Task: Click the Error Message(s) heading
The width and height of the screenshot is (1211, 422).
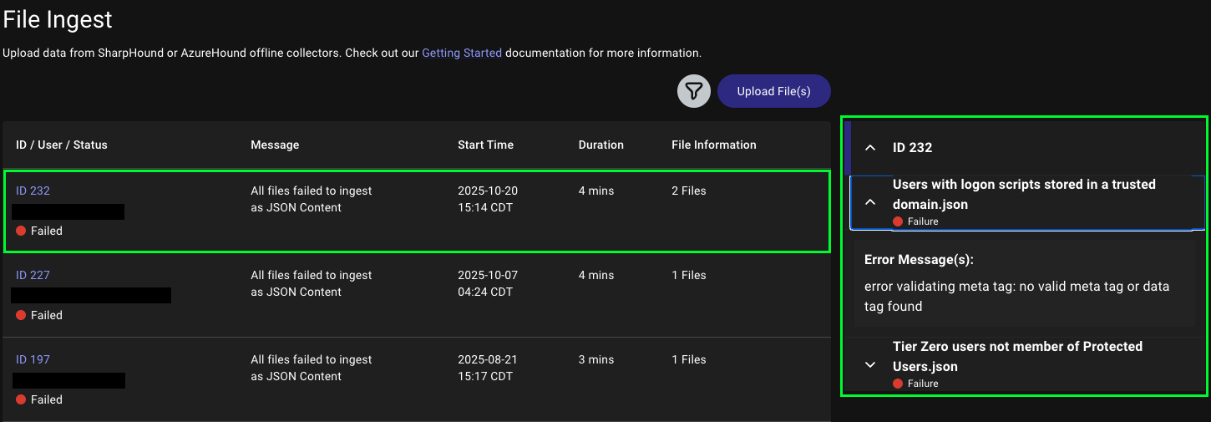Action: tap(919, 260)
